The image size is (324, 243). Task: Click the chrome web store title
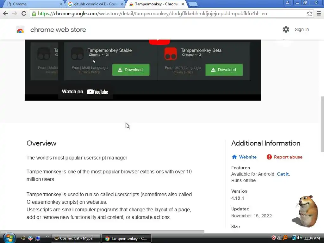58,30
